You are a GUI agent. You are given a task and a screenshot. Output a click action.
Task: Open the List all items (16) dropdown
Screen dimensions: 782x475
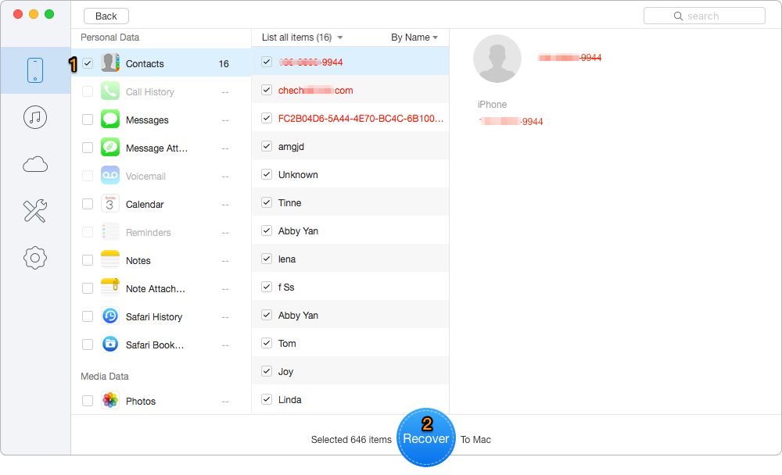(x=302, y=37)
